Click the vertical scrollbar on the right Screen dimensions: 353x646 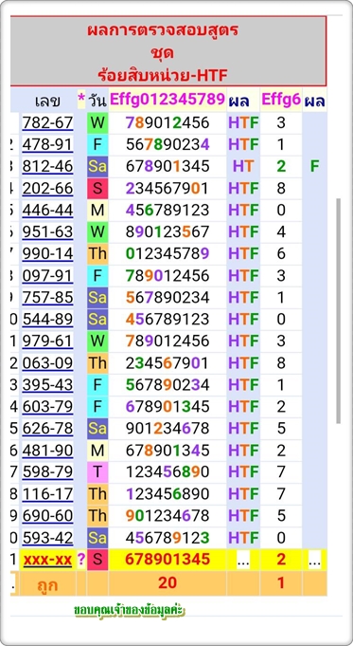click(338, 311)
